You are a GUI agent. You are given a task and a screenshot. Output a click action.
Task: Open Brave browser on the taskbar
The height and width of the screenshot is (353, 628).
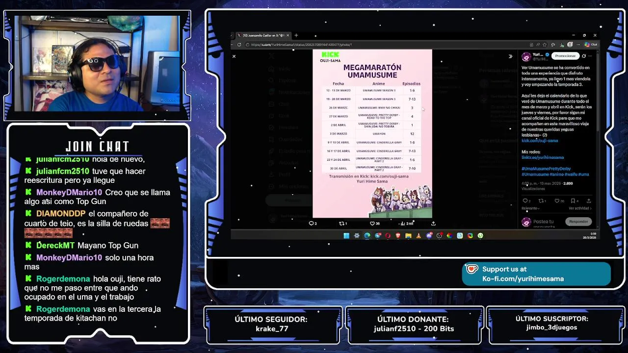[398, 236]
